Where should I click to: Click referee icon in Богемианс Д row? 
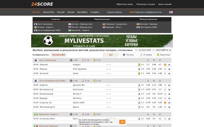click(x=139, y=89)
